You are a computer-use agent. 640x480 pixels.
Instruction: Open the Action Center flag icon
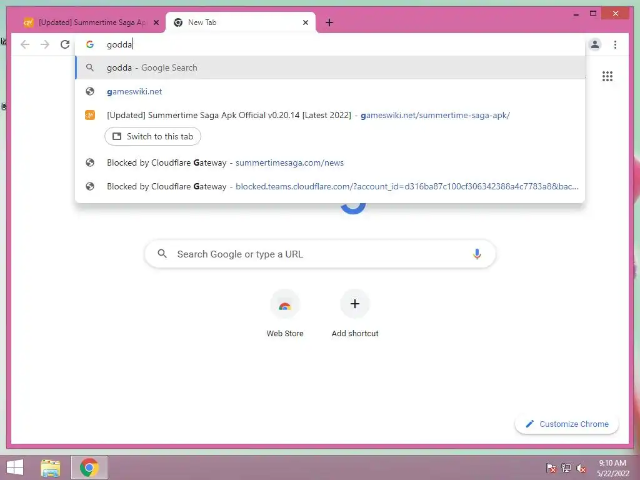tap(551, 467)
